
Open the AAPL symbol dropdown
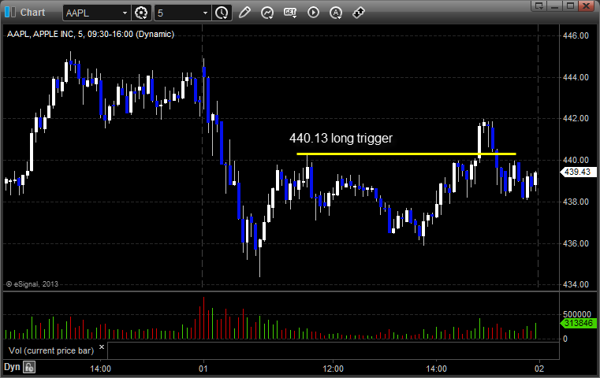[125, 13]
